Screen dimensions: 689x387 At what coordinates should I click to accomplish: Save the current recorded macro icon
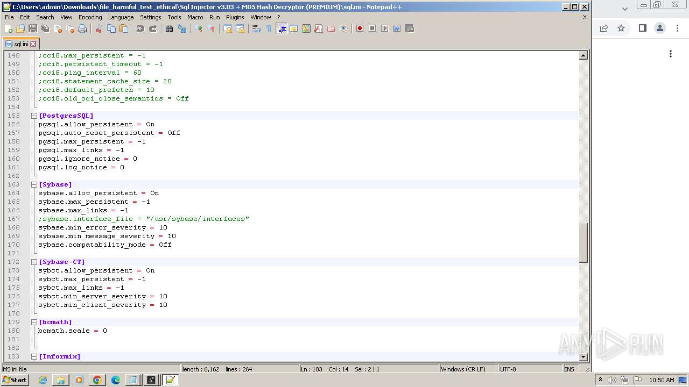click(410, 28)
